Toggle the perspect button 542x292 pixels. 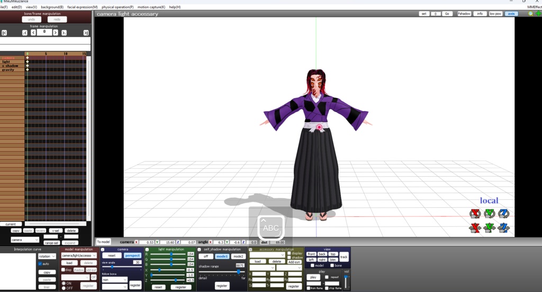click(132, 255)
